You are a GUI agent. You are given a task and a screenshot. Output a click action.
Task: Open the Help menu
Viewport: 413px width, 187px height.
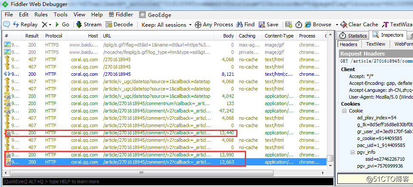(x=97, y=15)
